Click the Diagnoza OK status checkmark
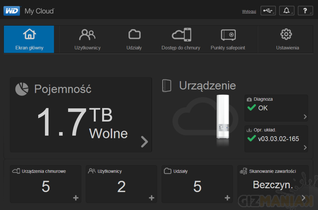The image size is (318, 210). pyautogui.click(x=252, y=108)
